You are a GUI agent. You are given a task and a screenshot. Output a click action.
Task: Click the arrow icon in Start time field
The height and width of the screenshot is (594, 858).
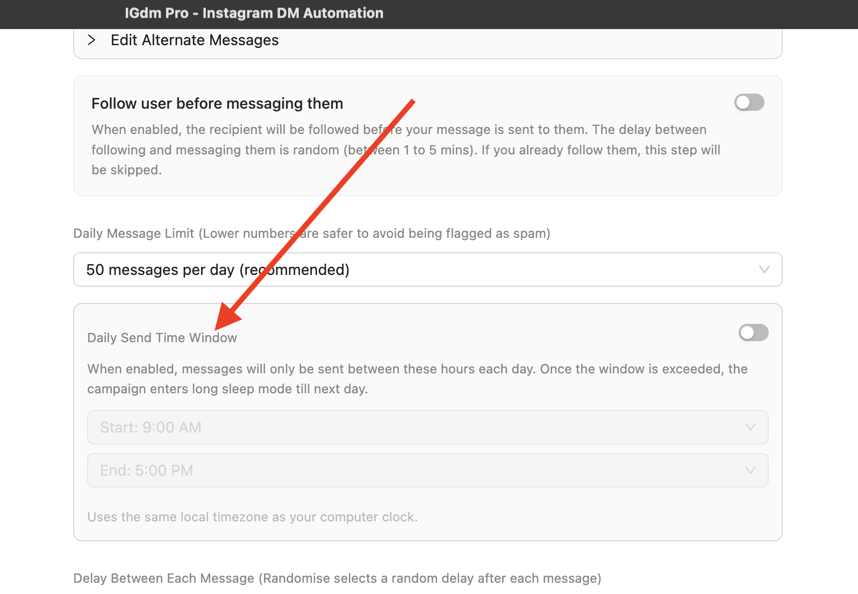coord(750,427)
